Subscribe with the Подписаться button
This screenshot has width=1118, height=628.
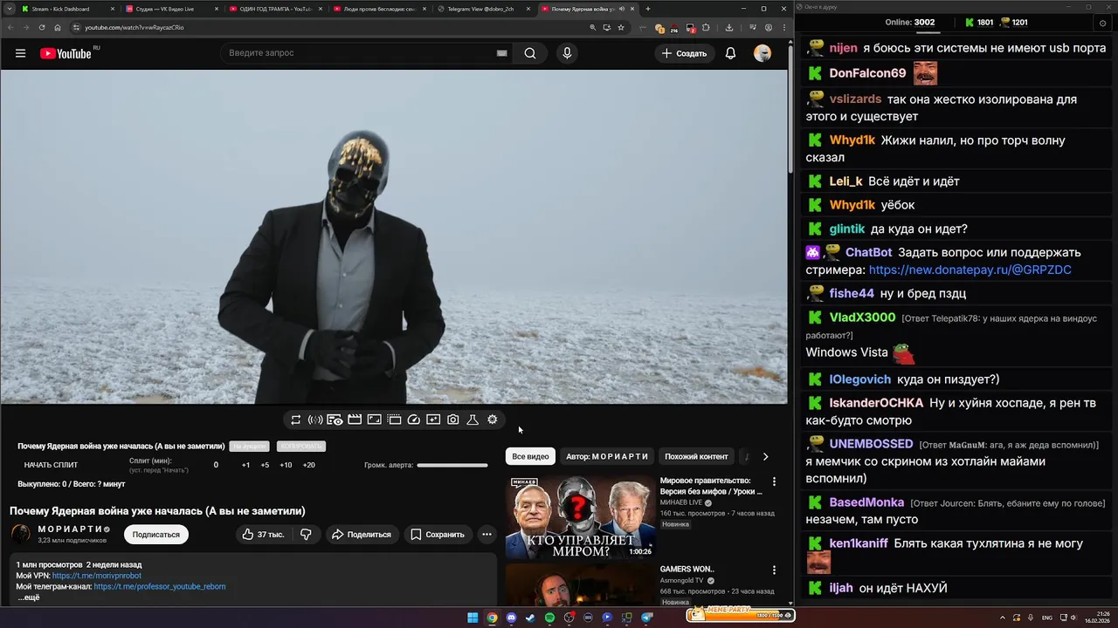click(156, 535)
